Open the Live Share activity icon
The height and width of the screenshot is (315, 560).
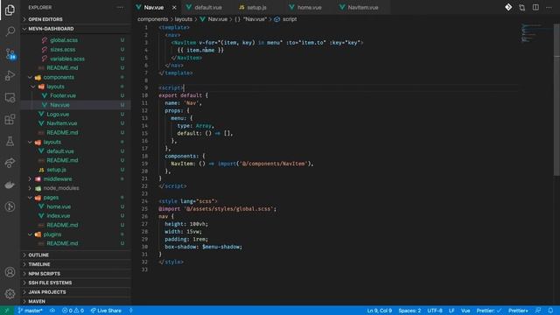(x=10, y=163)
